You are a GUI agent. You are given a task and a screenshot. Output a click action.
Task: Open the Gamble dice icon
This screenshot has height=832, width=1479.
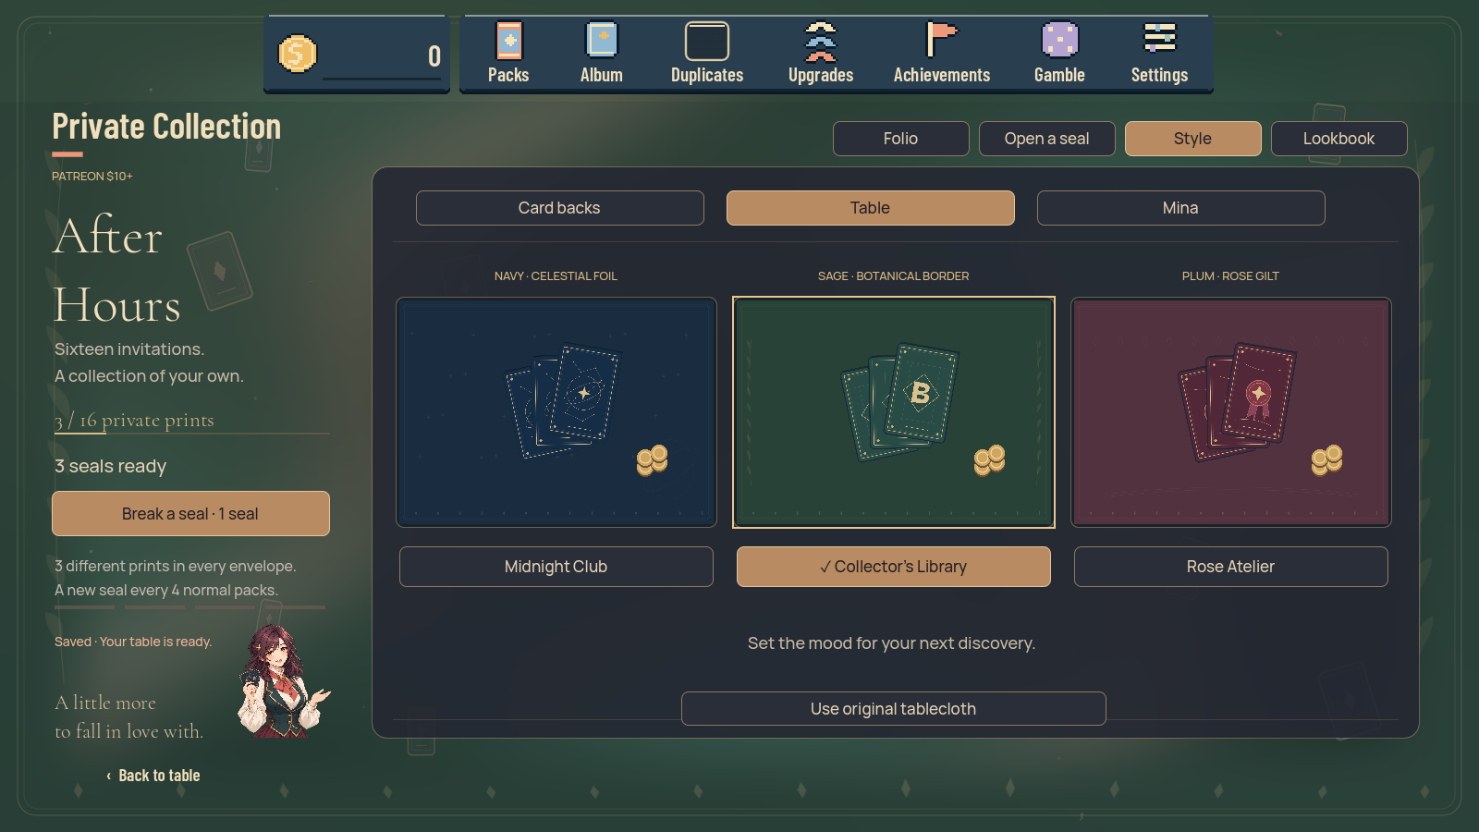1060,41
